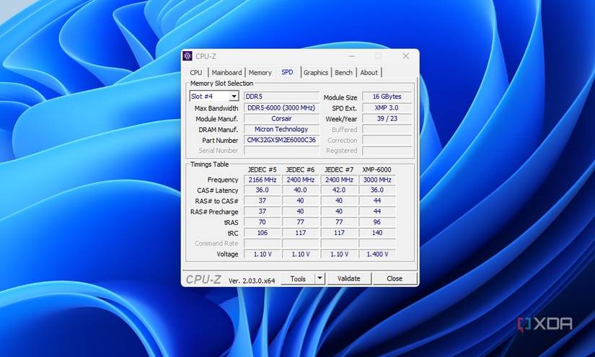
Task: Click the 39 / 23 Week/Year value
Action: click(x=387, y=118)
